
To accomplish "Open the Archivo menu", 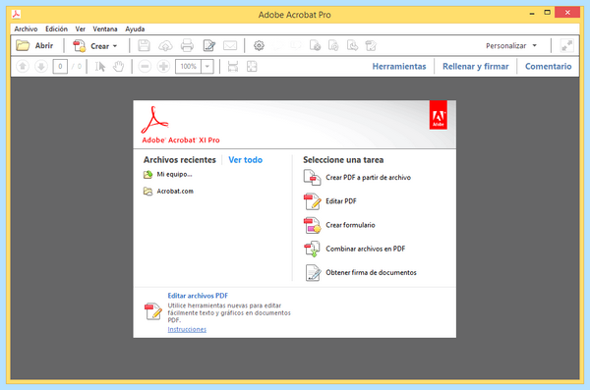I will click(26, 28).
